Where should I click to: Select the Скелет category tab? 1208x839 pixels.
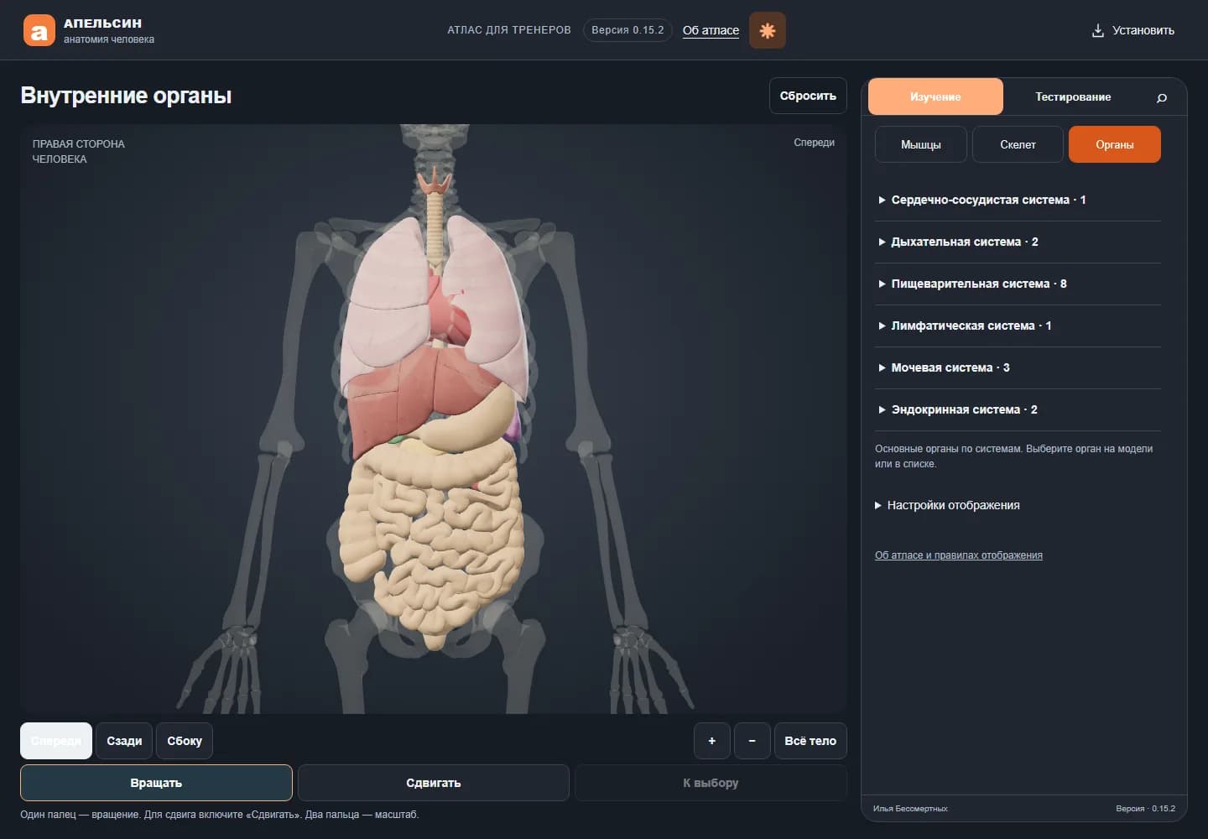click(1018, 144)
